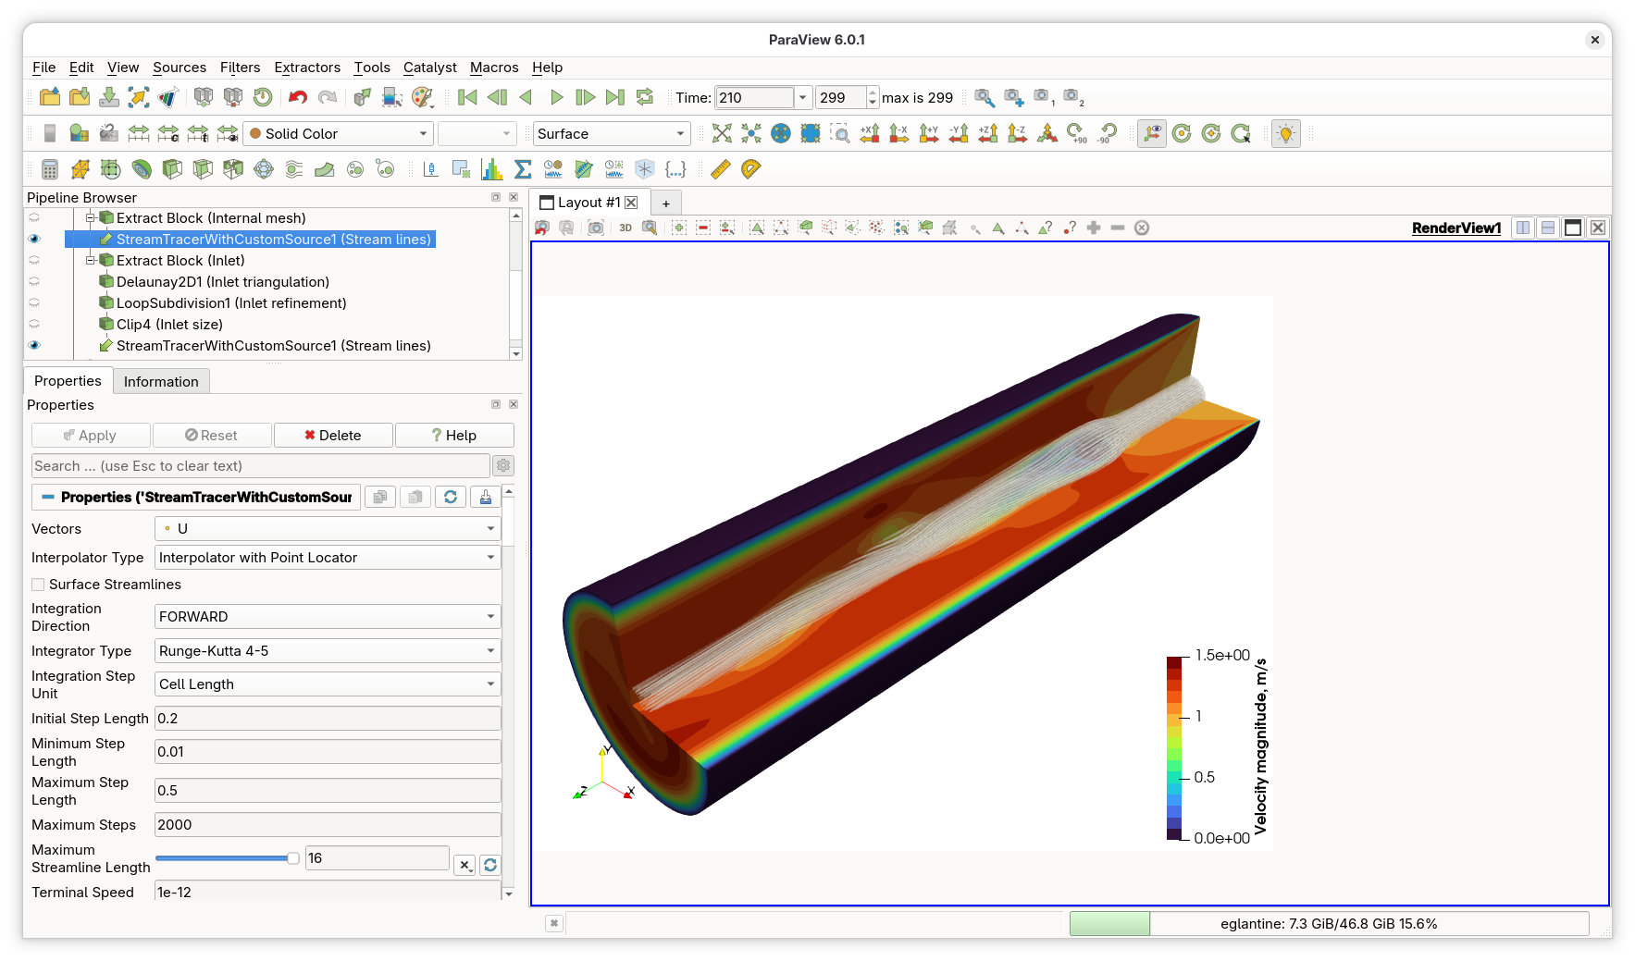Click the Open file folder icon

(x=50, y=97)
